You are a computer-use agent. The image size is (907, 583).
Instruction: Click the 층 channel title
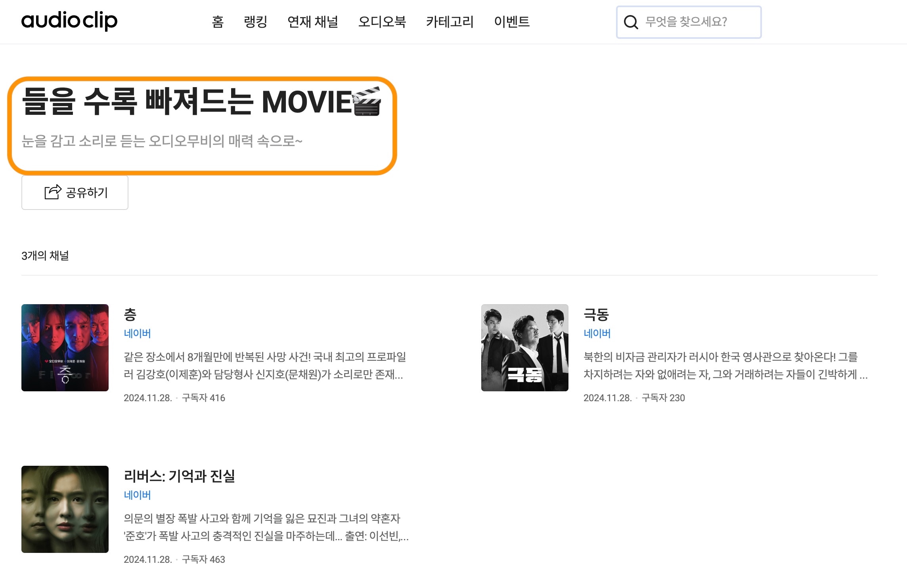(x=130, y=314)
